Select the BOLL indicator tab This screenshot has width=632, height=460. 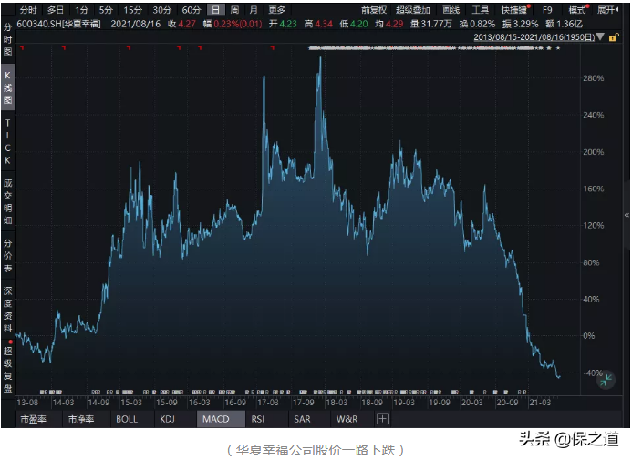[x=127, y=419]
